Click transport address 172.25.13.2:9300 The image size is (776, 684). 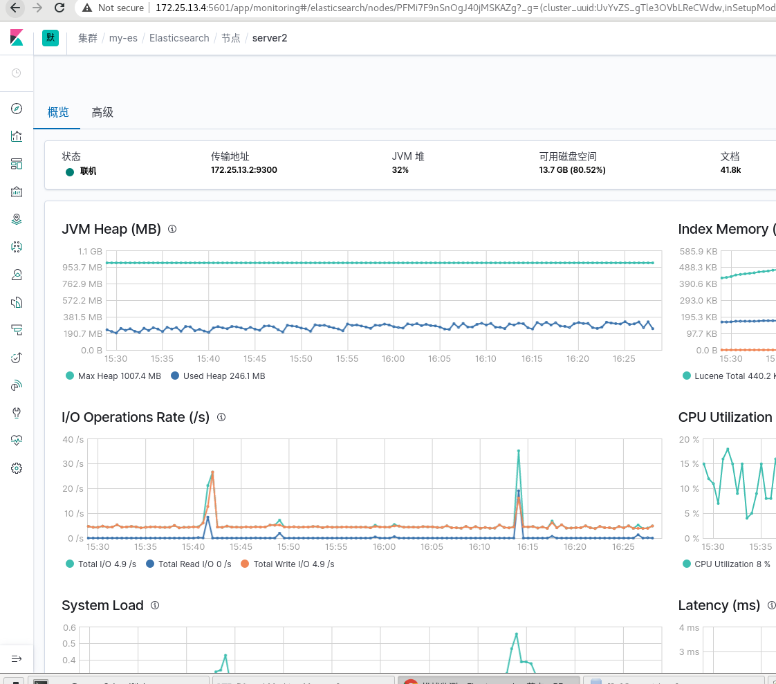[x=244, y=169]
